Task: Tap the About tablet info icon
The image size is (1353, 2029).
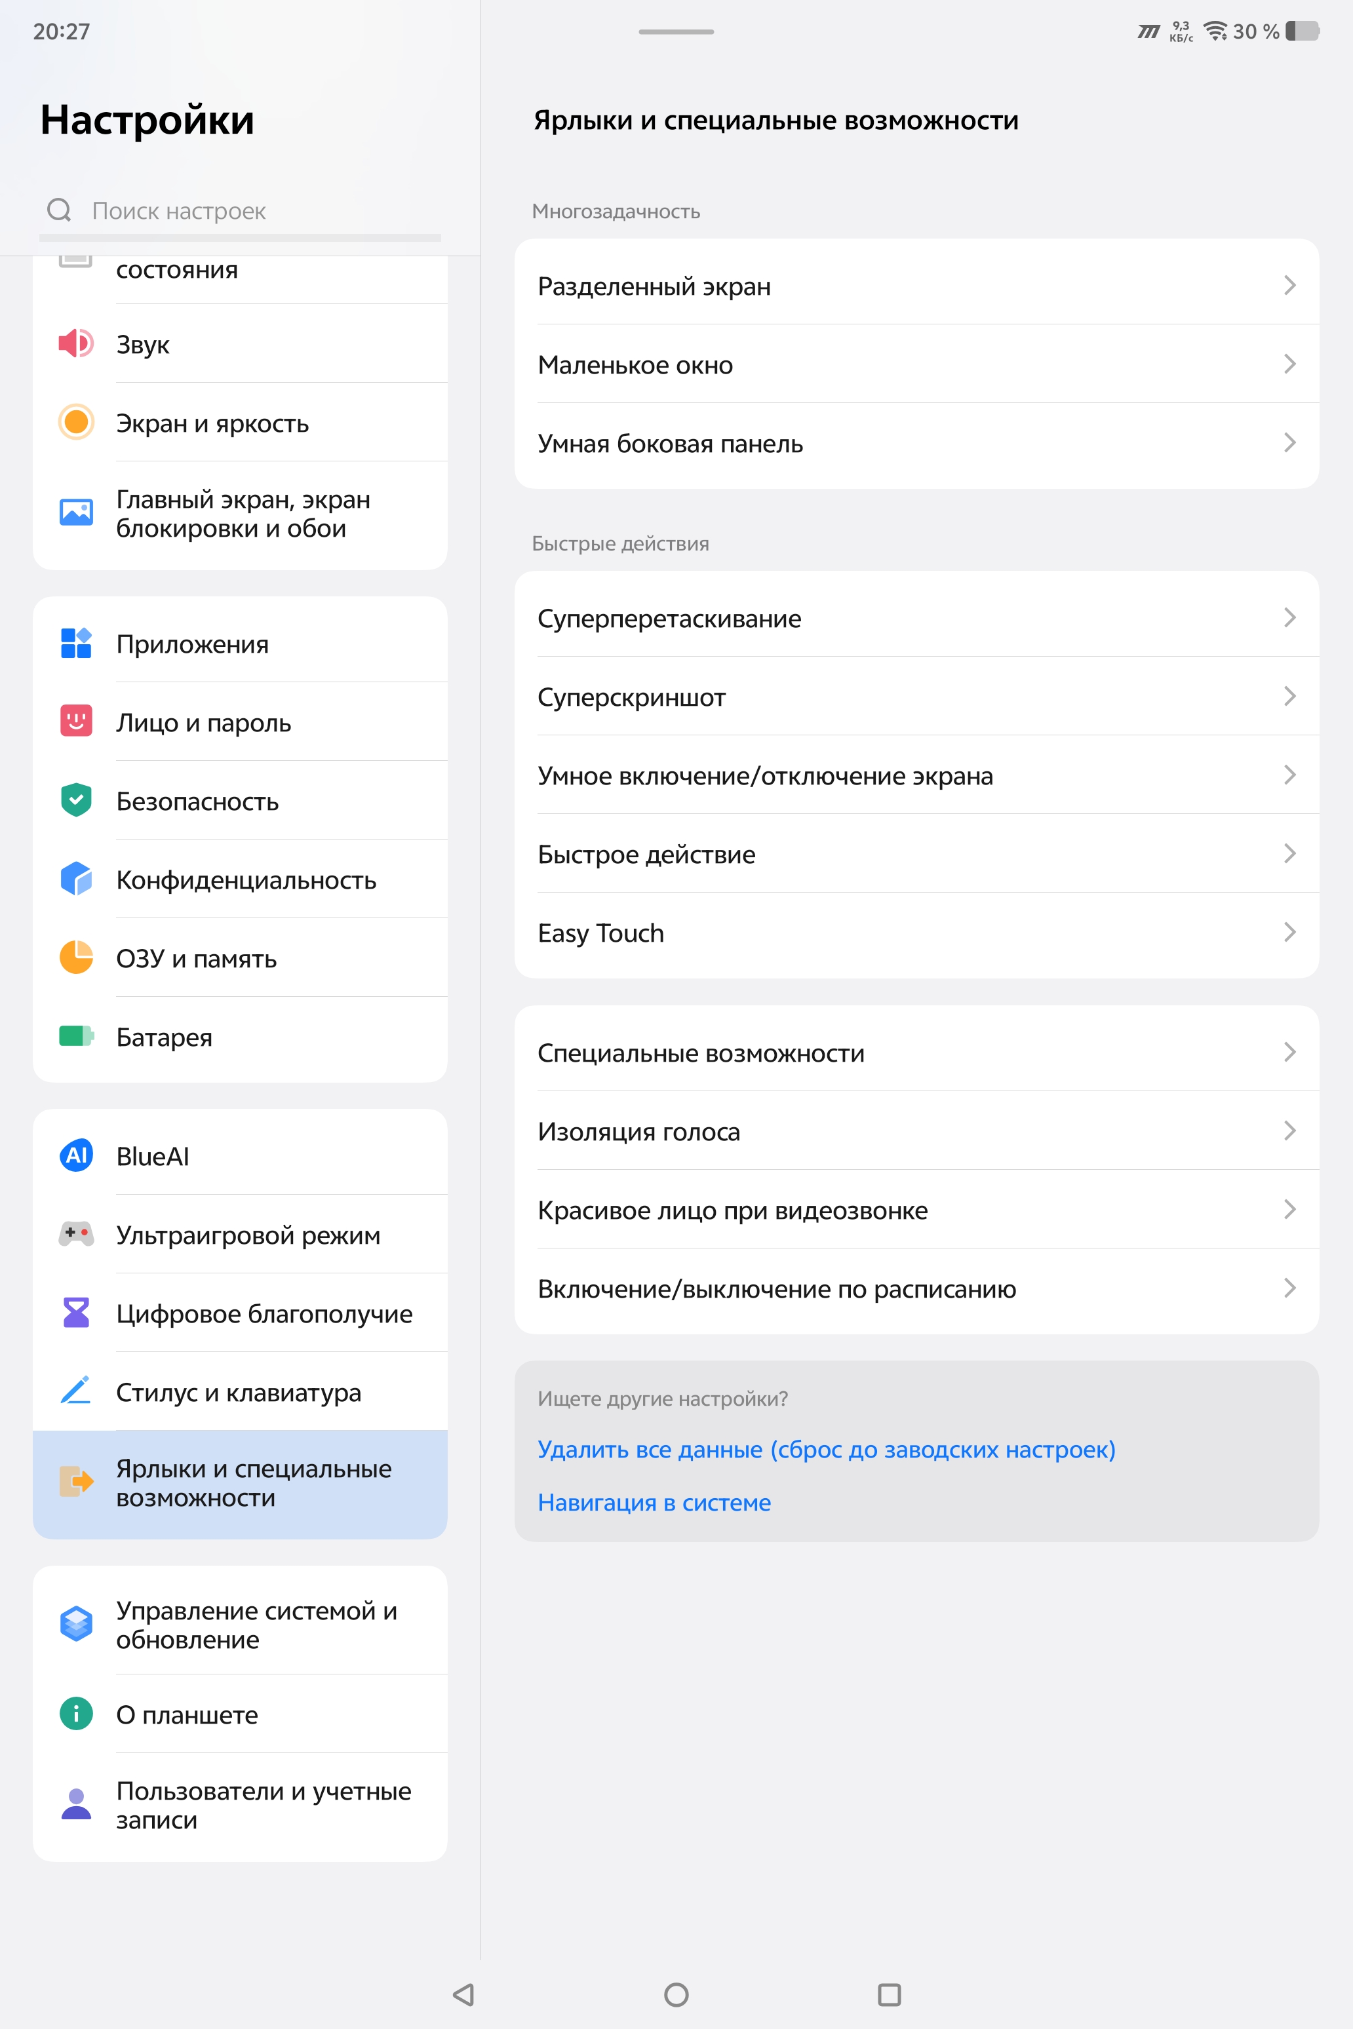Action: tap(76, 1713)
